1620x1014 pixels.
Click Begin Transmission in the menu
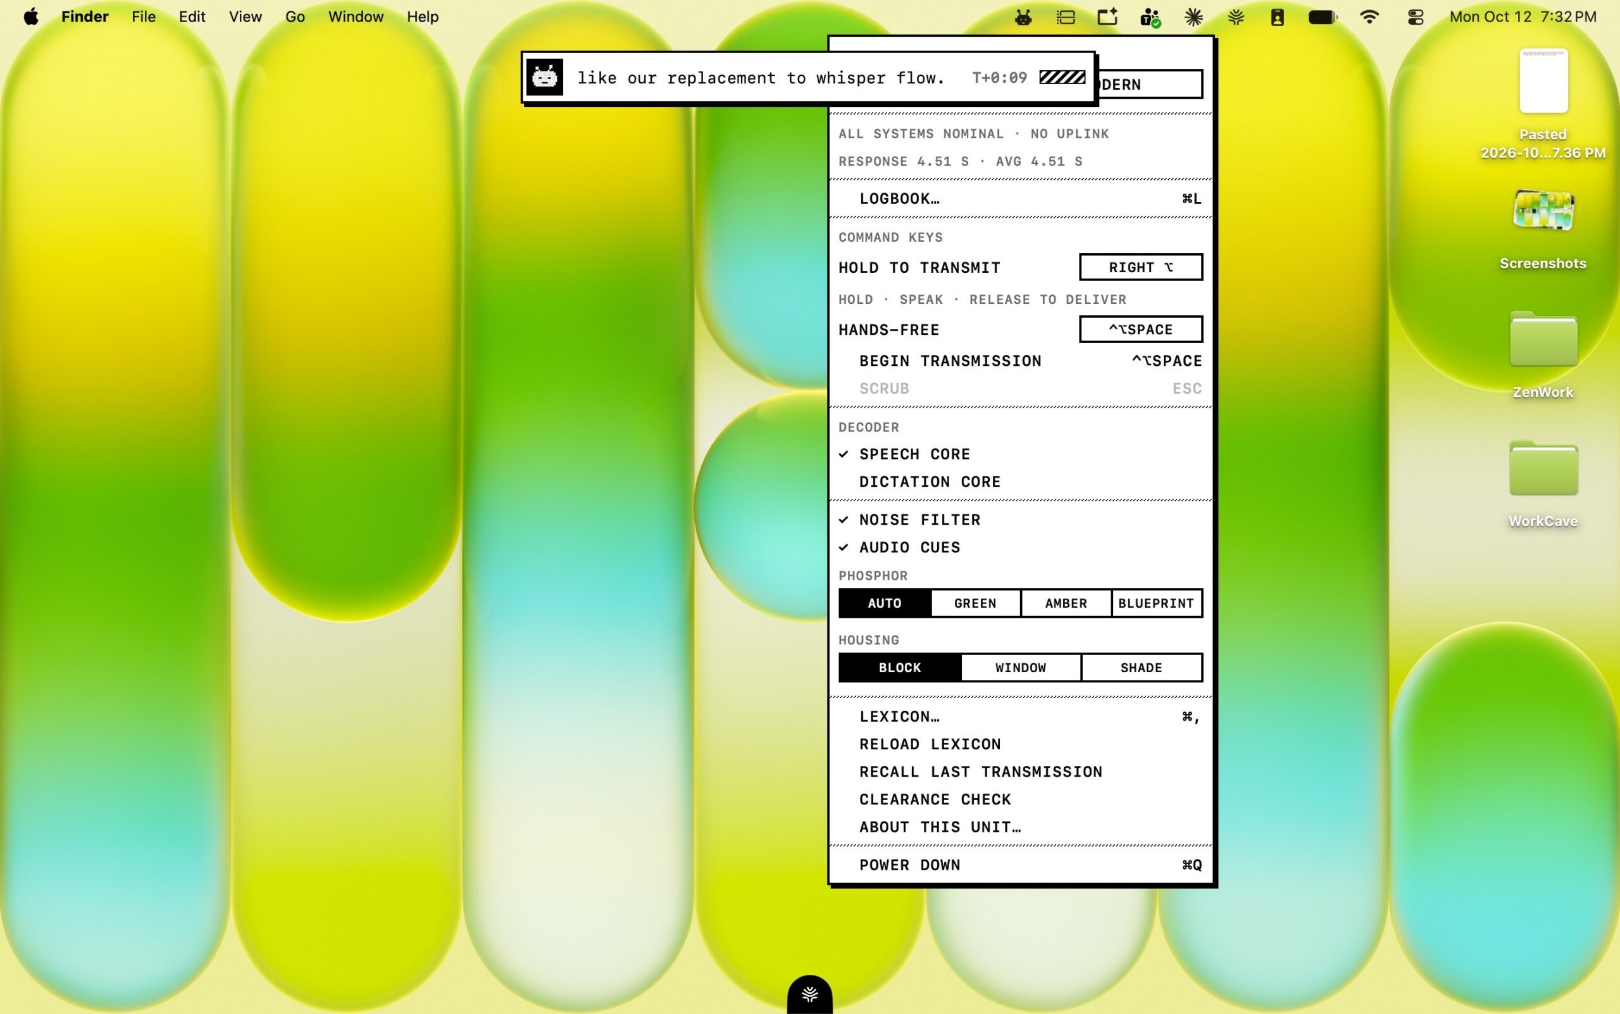1021,361
